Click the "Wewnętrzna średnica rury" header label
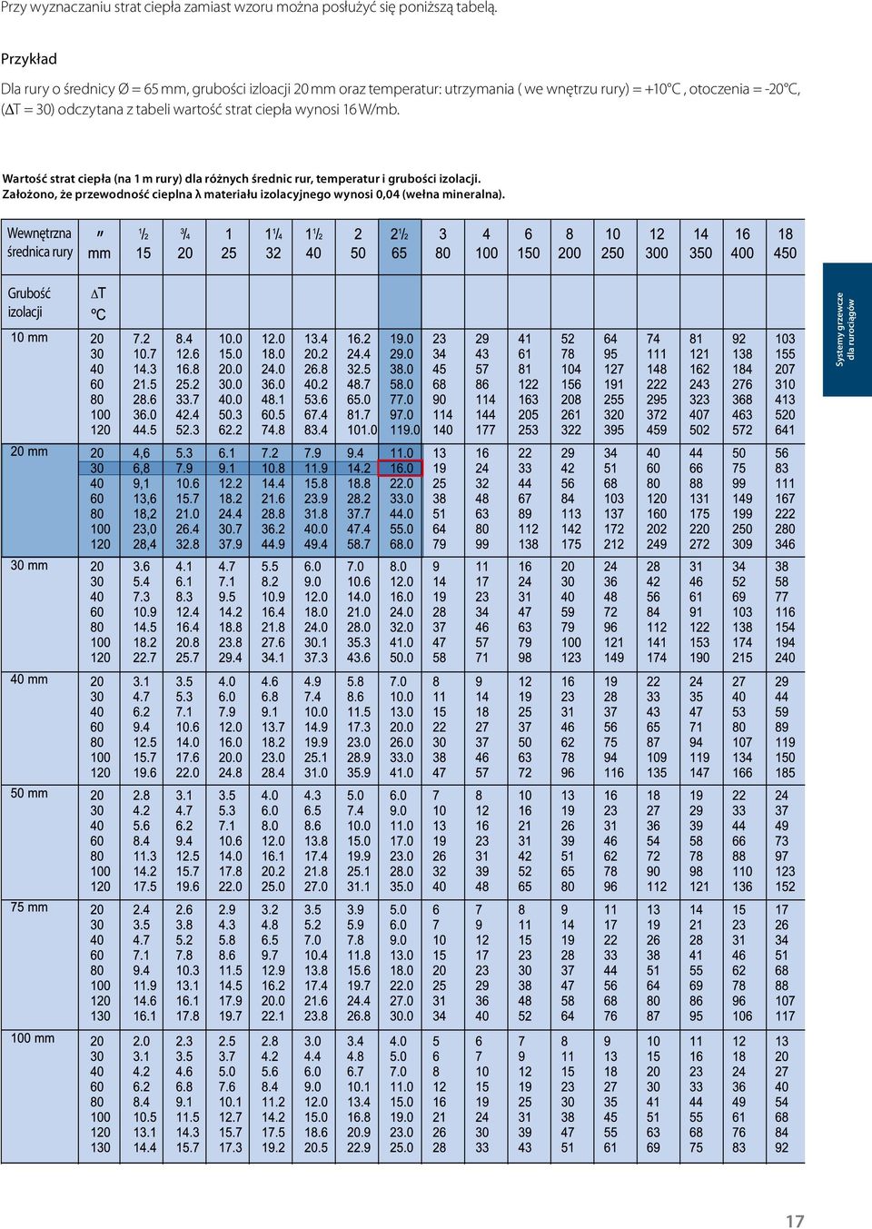 (x=40, y=243)
